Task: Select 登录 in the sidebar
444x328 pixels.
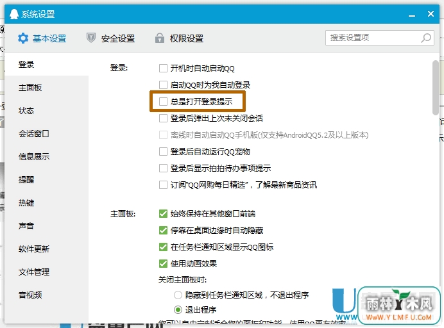Action: pyautogui.click(x=46, y=65)
